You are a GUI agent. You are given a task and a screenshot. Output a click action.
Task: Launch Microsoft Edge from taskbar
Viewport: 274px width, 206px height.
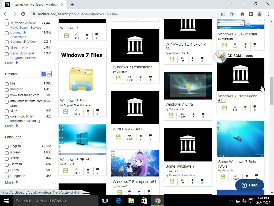coord(118,201)
